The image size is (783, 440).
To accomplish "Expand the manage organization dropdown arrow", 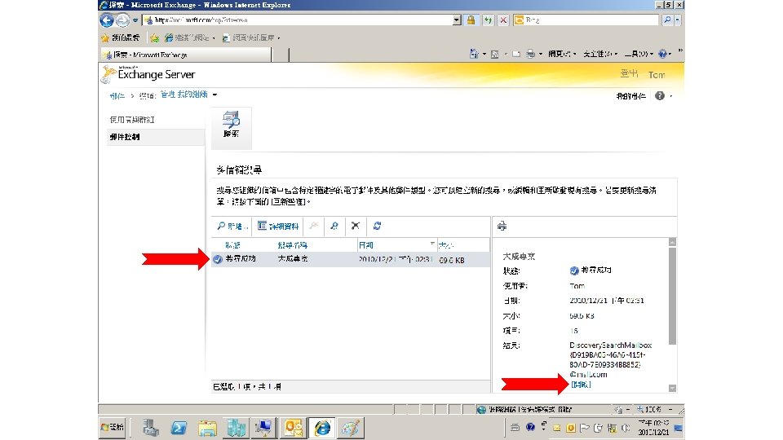I will 215,95.
